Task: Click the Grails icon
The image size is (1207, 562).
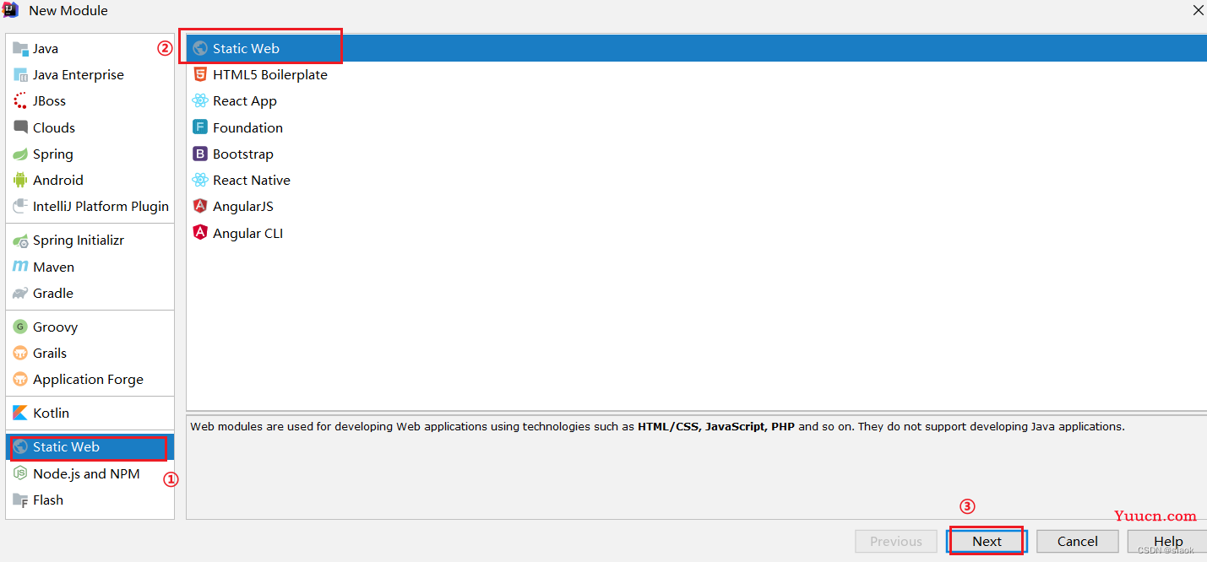Action: pos(20,353)
